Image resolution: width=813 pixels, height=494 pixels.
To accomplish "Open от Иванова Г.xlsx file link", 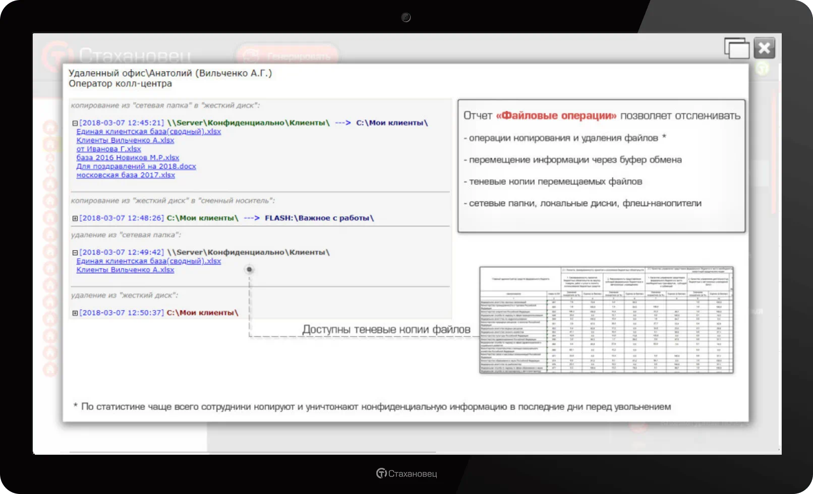I will coord(108,149).
